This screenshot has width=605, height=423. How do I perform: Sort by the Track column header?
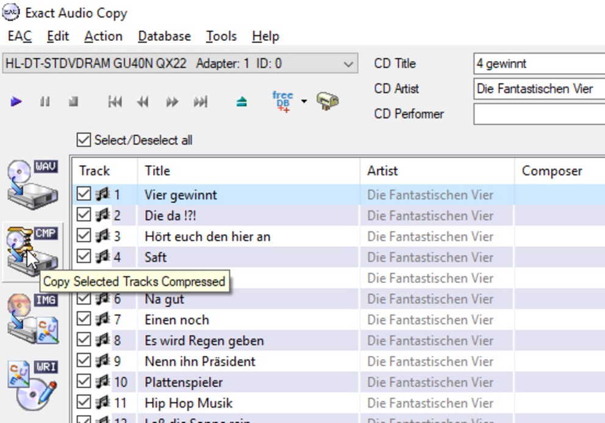pos(104,171)
